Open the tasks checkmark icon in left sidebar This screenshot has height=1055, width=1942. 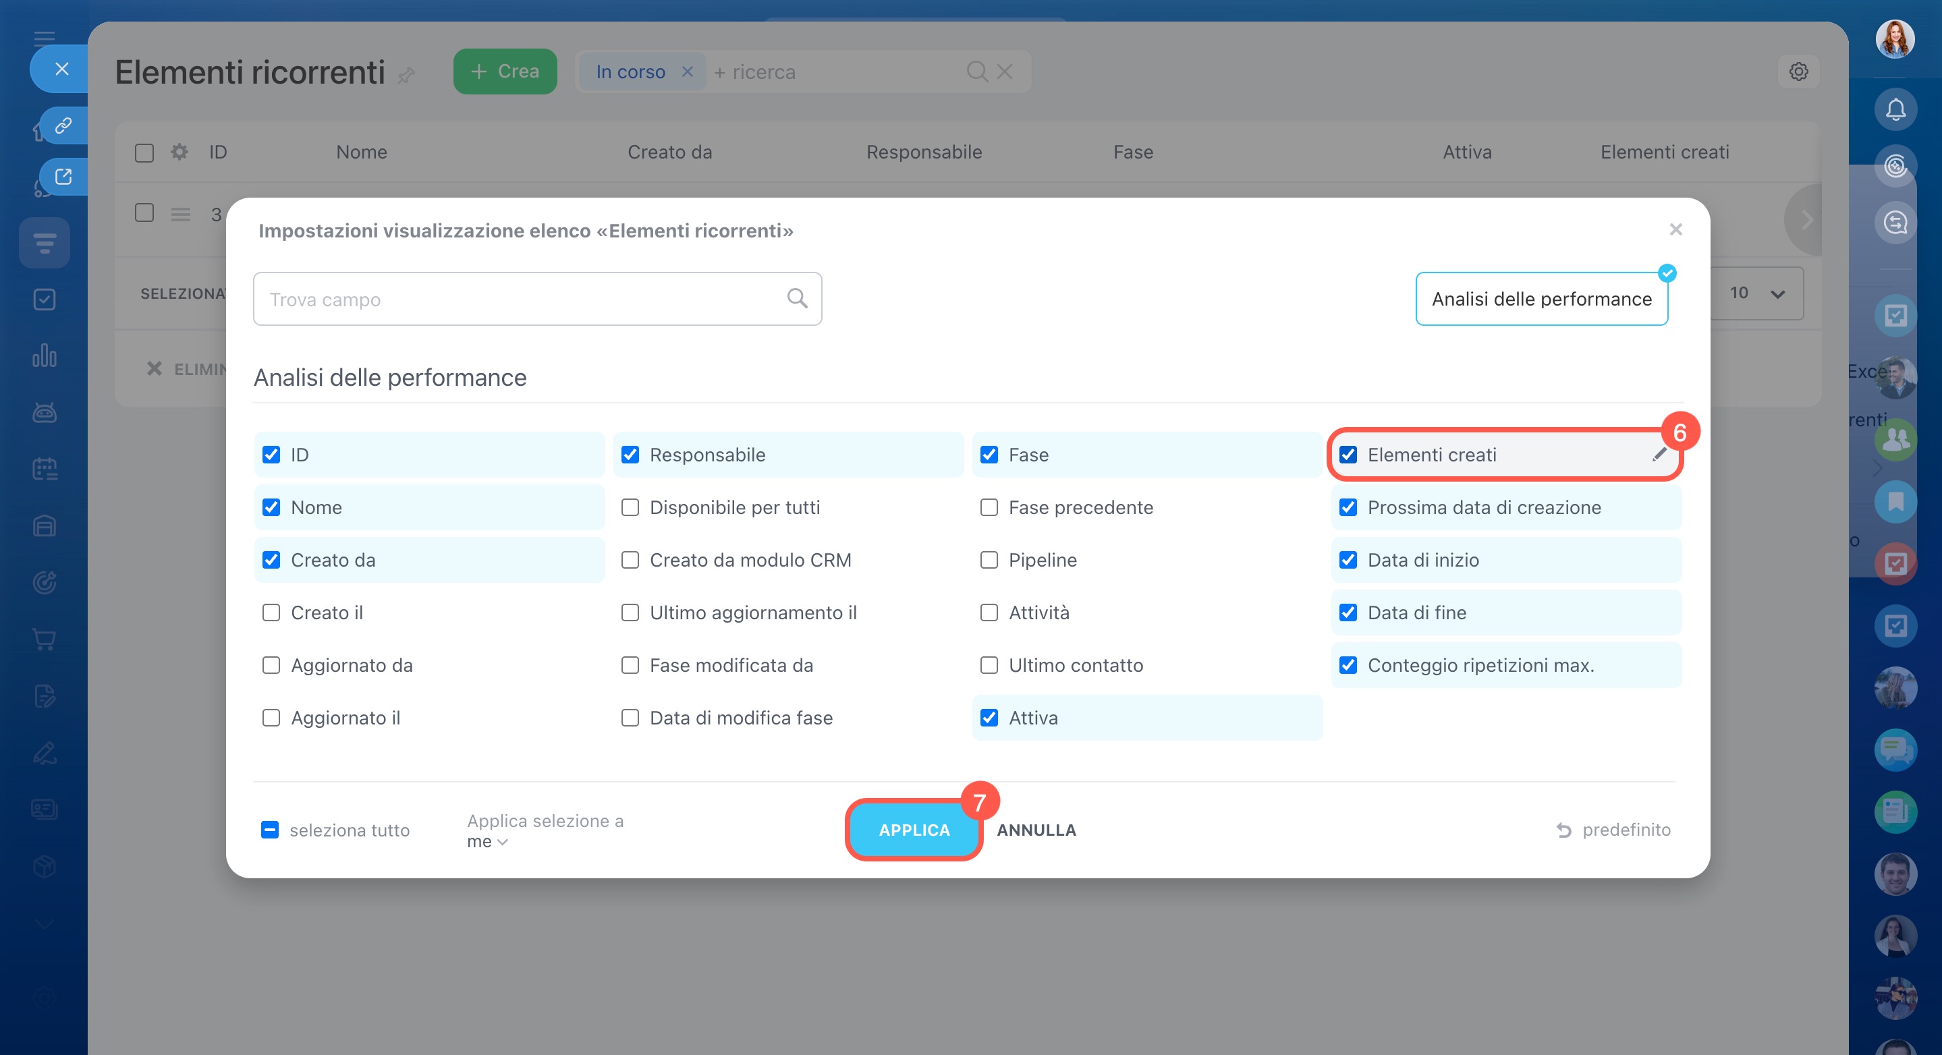[45, 300]
